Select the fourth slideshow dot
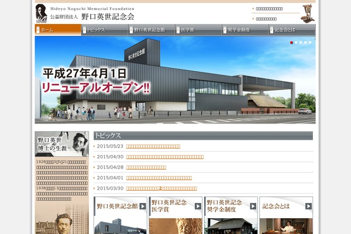351x234 pixels. 305,43
